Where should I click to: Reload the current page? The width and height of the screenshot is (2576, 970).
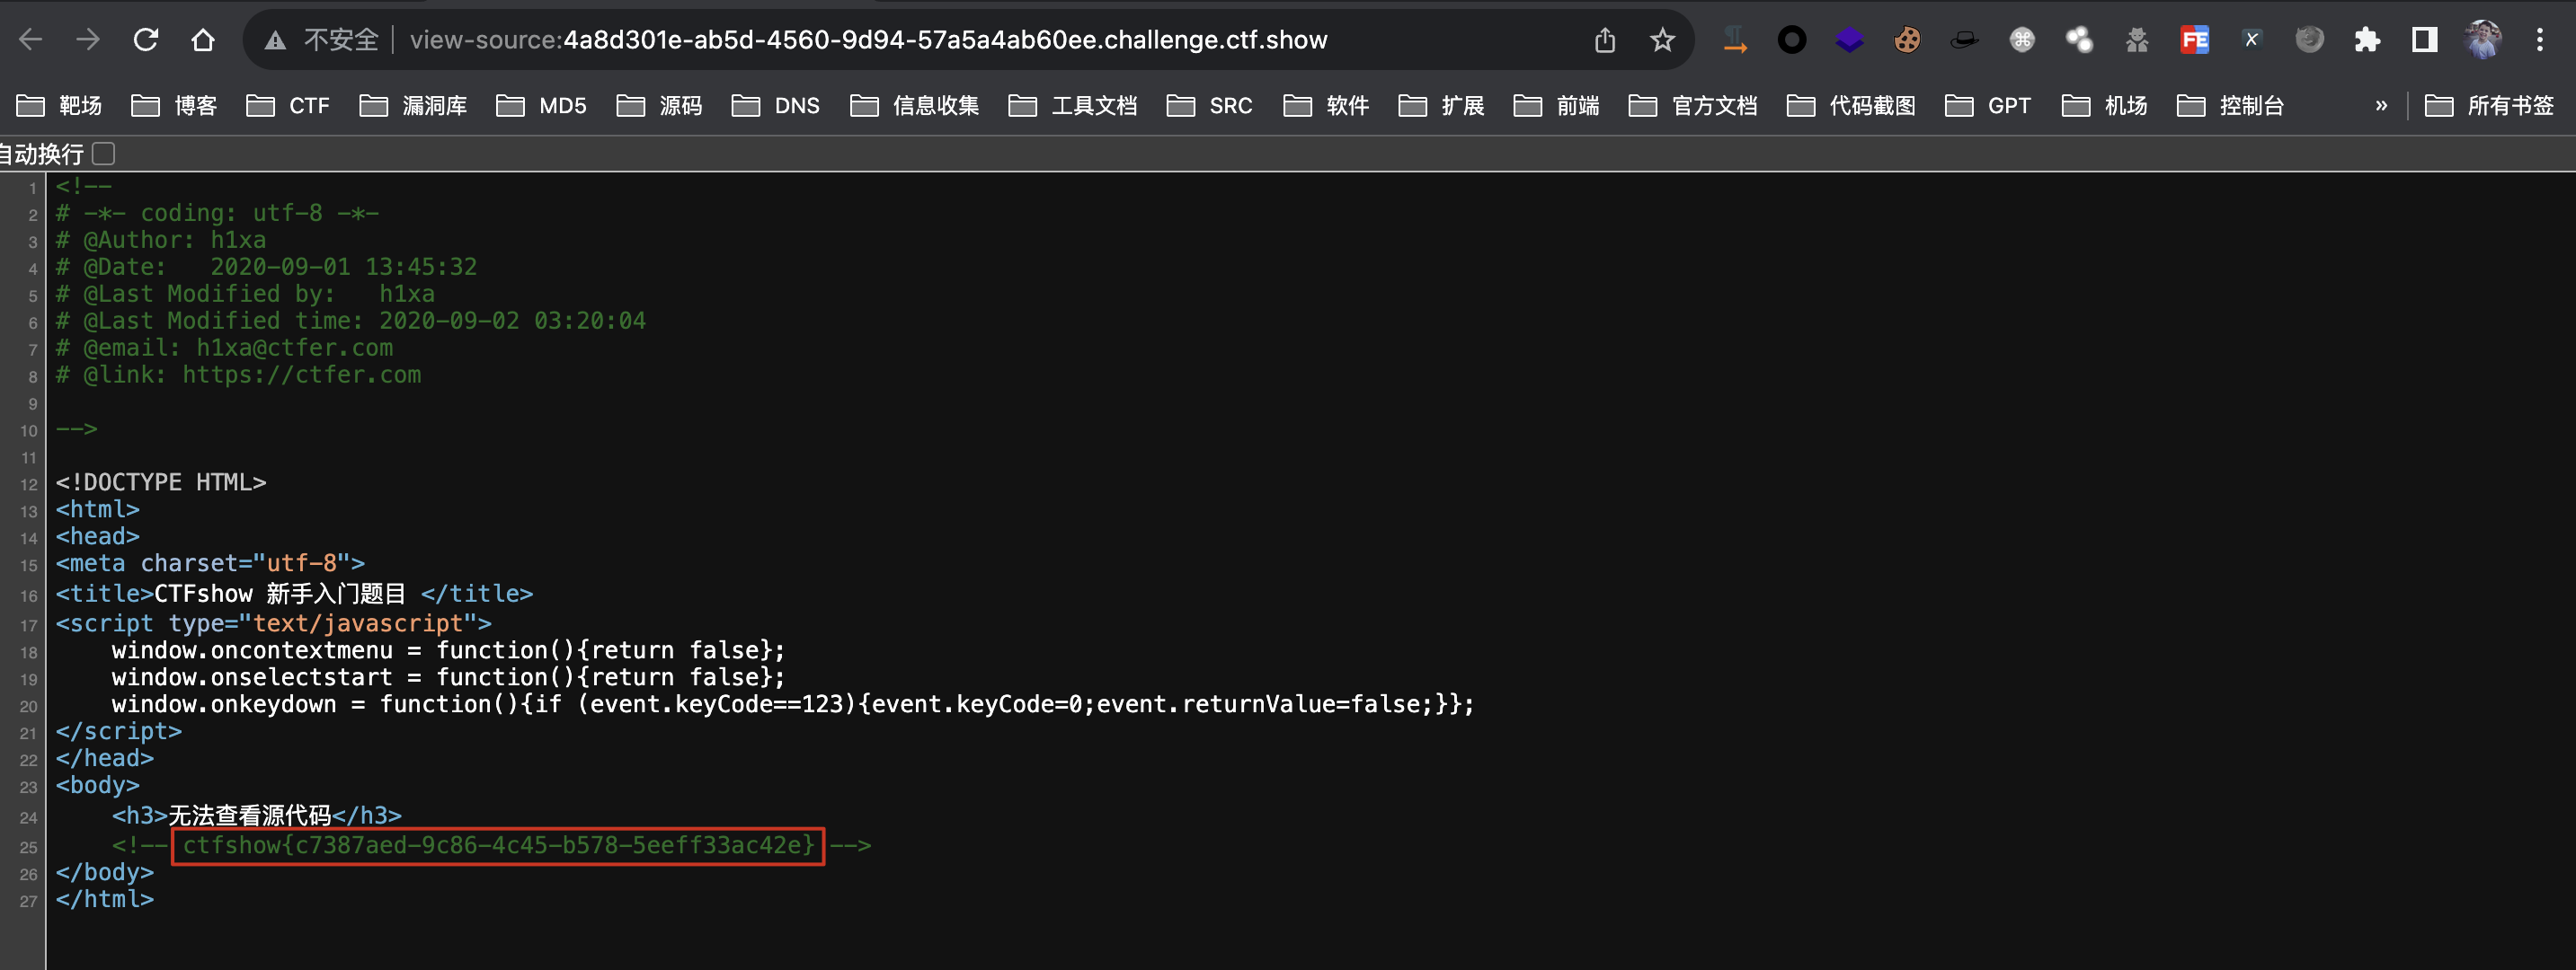(146, 40)
